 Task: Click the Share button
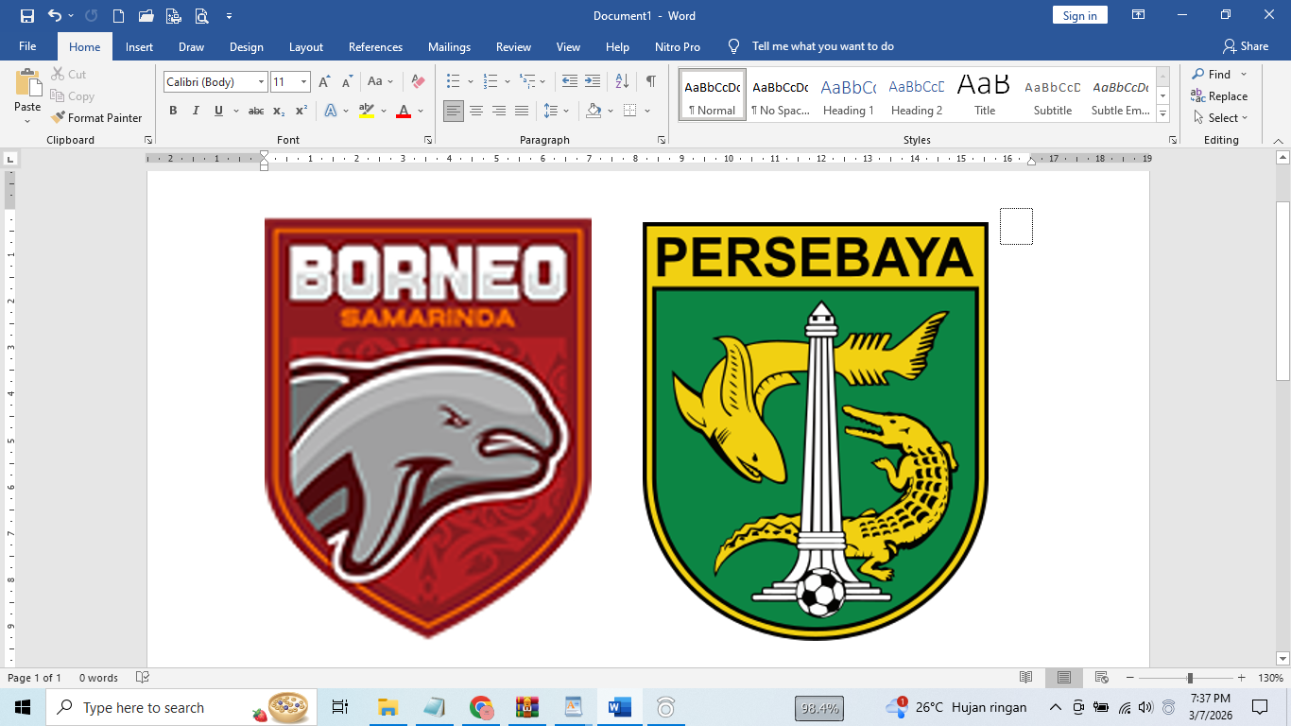(1246, 46)
